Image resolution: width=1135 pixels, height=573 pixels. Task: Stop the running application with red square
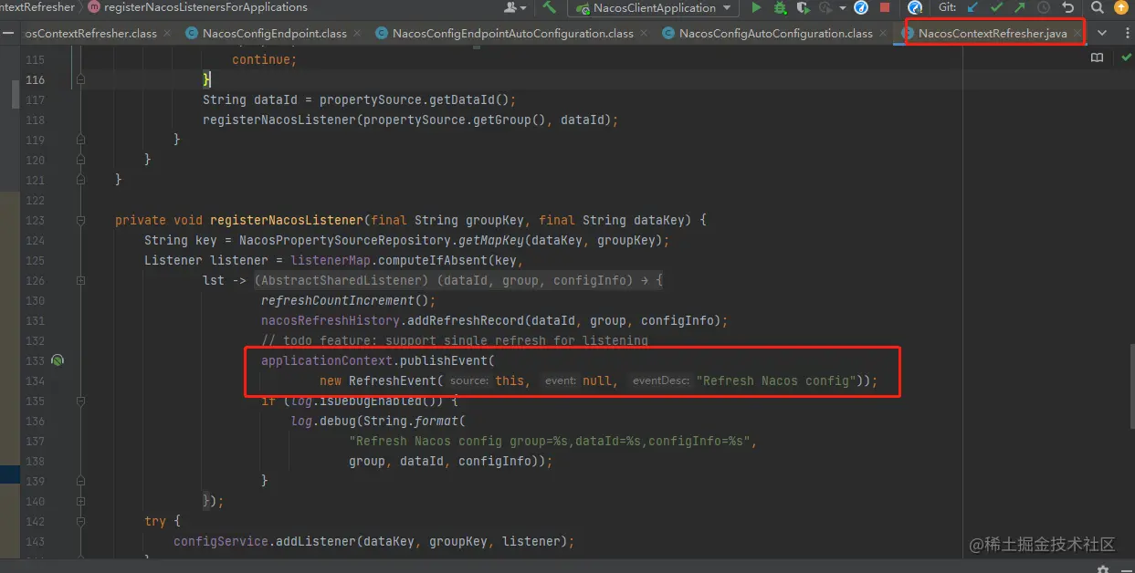[884, 7]
